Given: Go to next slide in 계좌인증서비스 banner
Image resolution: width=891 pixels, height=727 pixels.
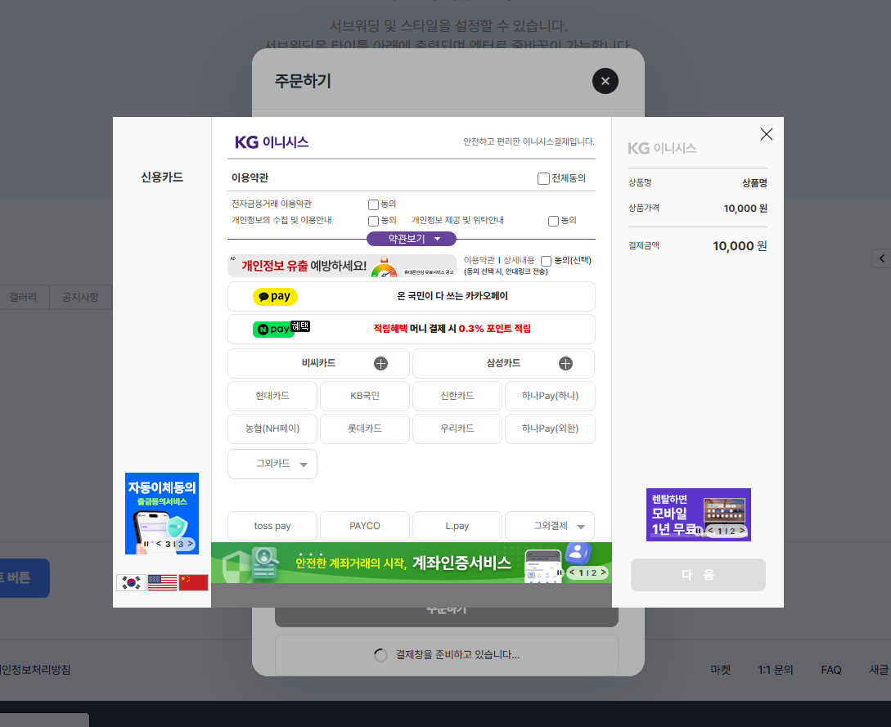Looking at the screenshot, I should [x=604, y=572].
